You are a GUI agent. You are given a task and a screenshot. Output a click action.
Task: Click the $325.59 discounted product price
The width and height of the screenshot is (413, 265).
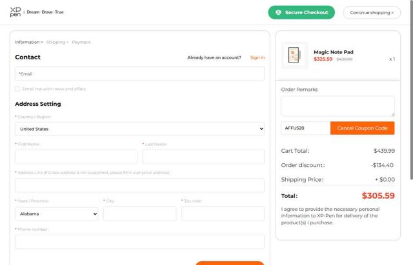click(323, 59)
